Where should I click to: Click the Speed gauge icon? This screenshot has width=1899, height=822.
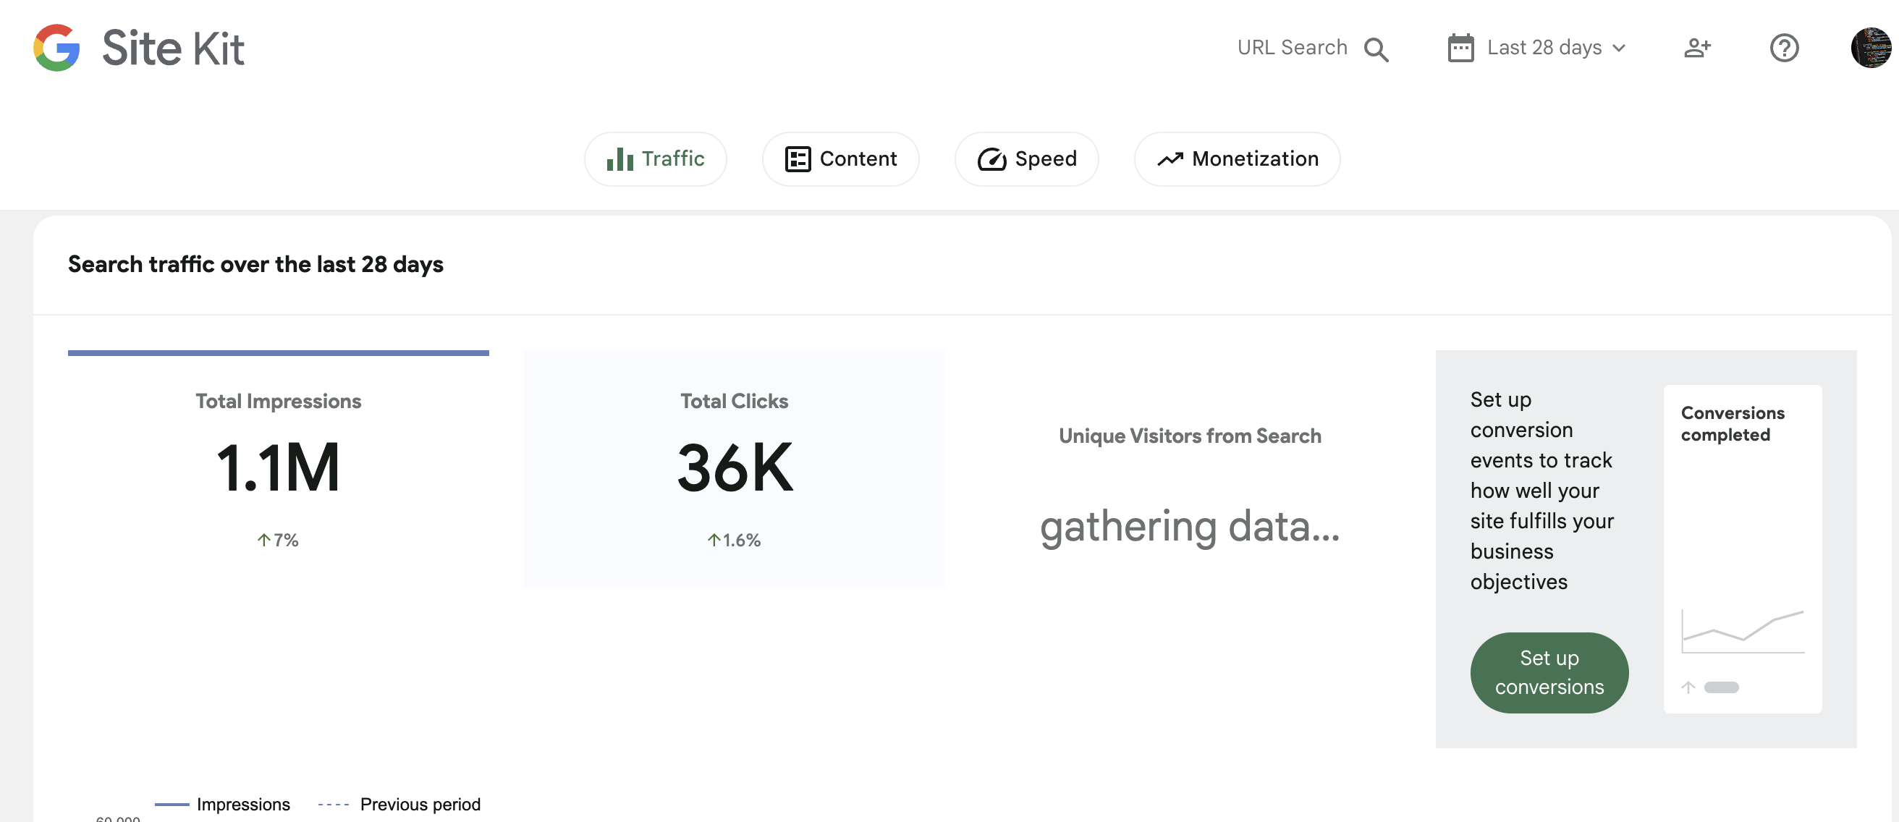(x=991, y=159)
